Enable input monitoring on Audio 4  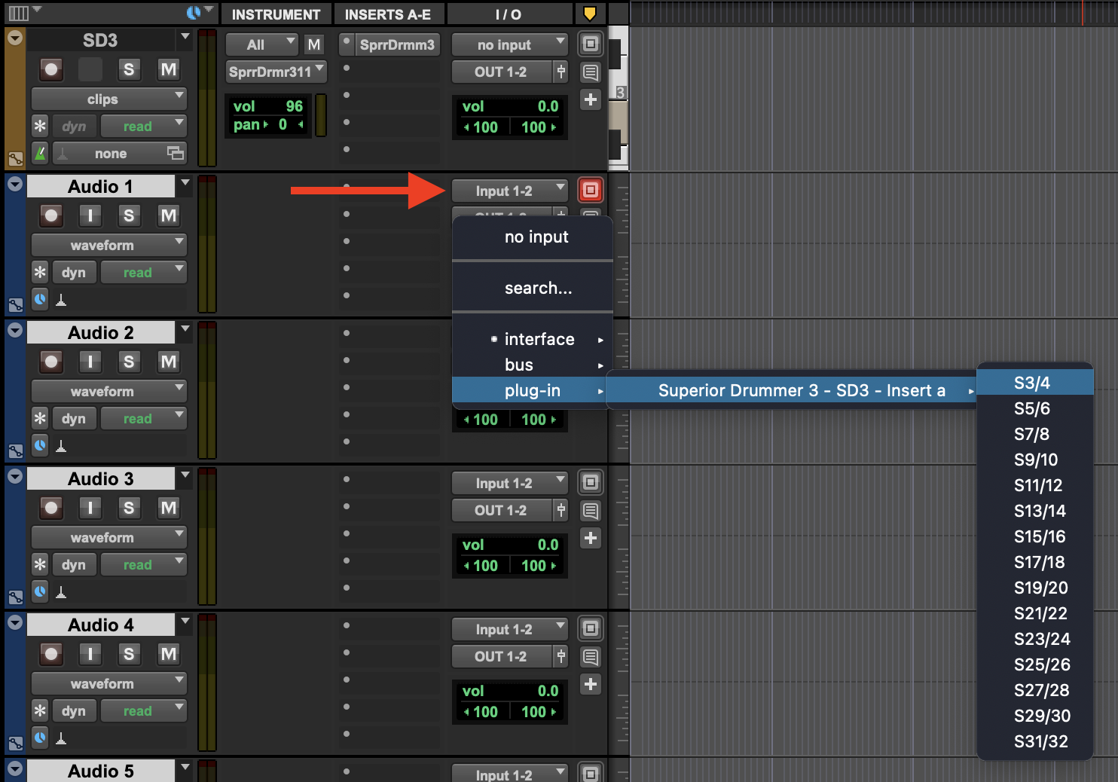coord(90,654)
